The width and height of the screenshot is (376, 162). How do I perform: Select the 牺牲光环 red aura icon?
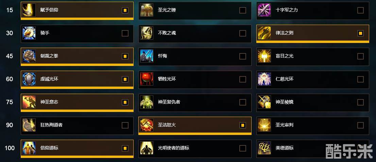pyautogui.click(x=147, y=79)
